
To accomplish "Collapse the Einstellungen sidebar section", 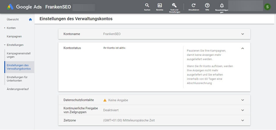I will [5, 45].
